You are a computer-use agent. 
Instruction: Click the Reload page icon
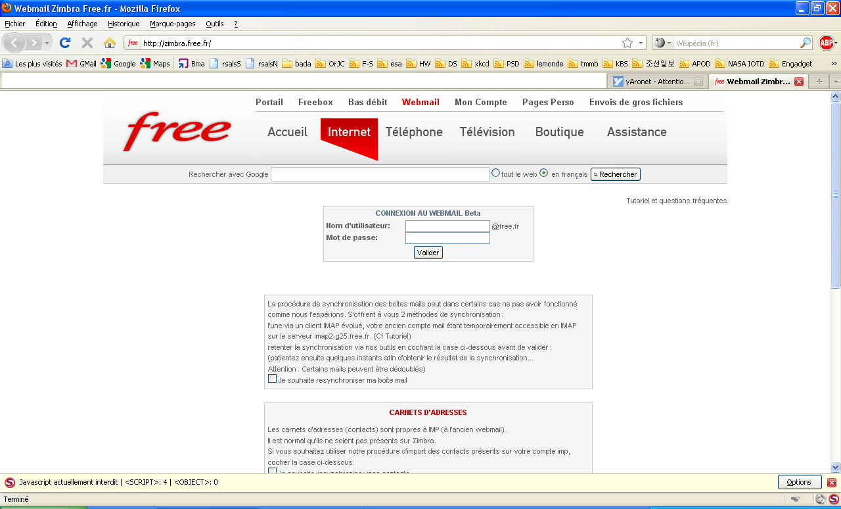(x=64, y=43)
